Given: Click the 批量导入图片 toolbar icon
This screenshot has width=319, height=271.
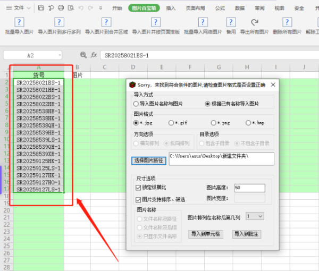Looking at the screenshot, I should (19, 22).
